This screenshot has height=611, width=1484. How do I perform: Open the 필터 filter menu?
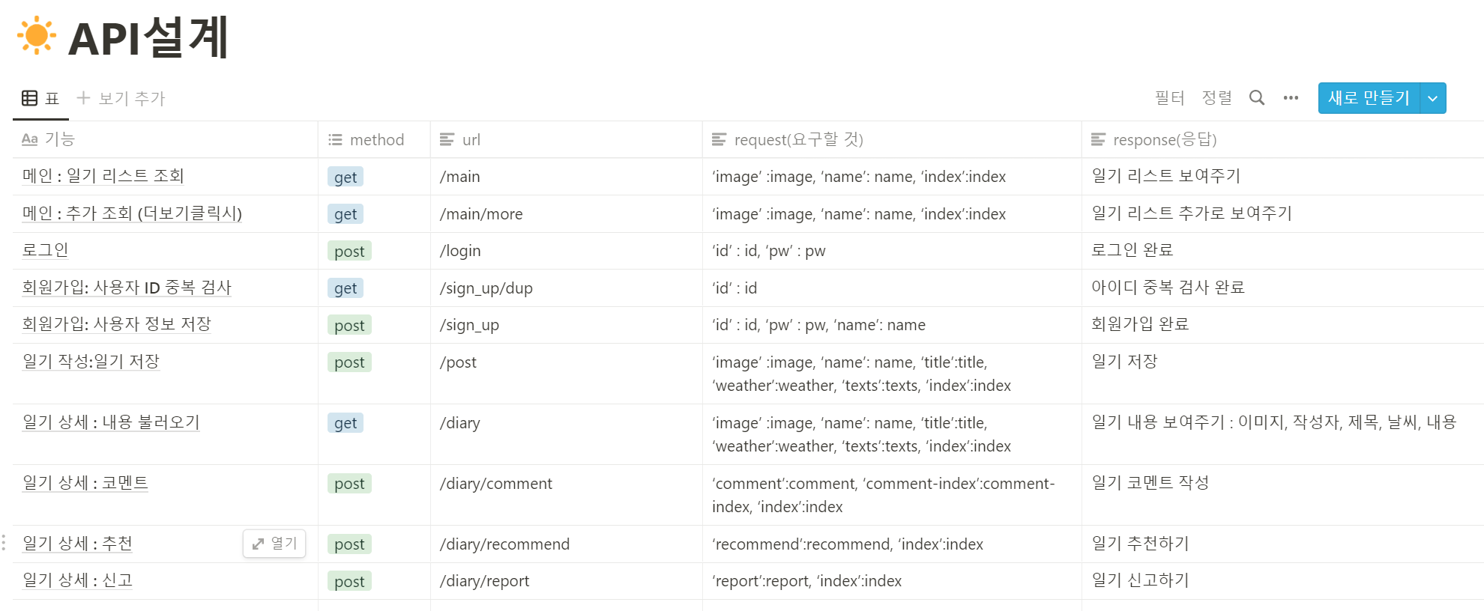(x=1169, y=98)
